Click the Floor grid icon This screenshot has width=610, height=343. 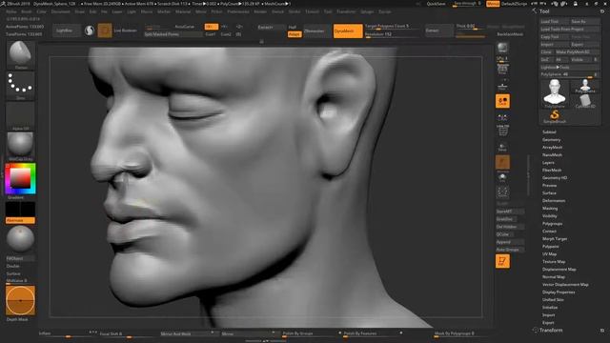pyautogui.click(x=502, y=86)
